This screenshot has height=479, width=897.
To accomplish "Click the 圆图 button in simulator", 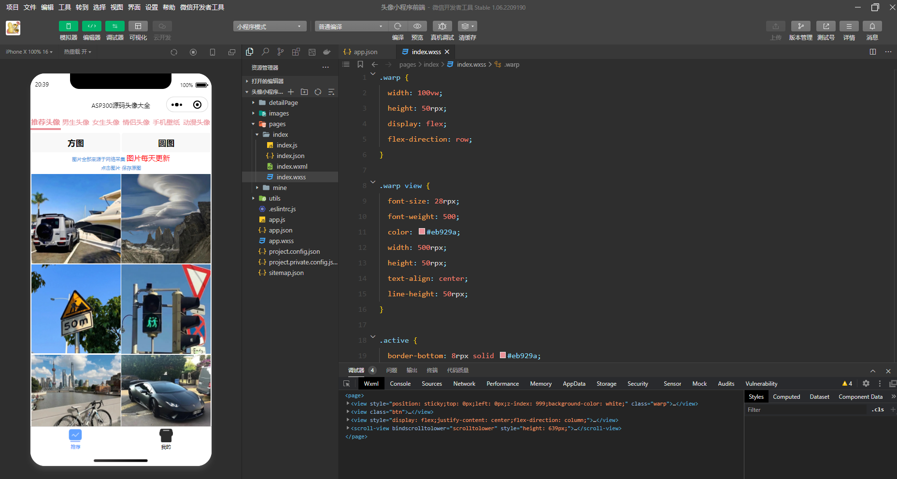I will (166, 143).
